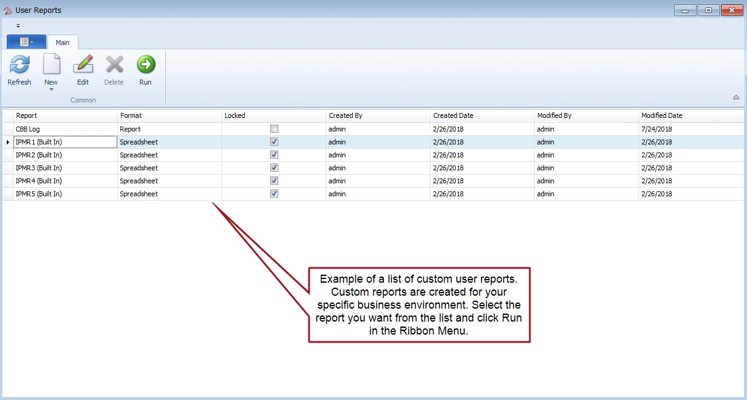Image resolution: width=747 pixels, height=400 pixels.
Task: Toggle the Locked checkbox for CBB Log
Action: (274, 129)
